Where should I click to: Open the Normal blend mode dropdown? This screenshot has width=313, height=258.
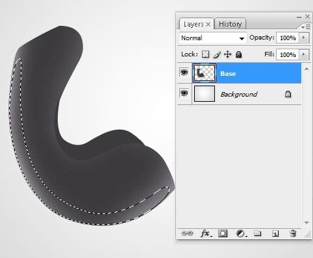coord(213,38)
